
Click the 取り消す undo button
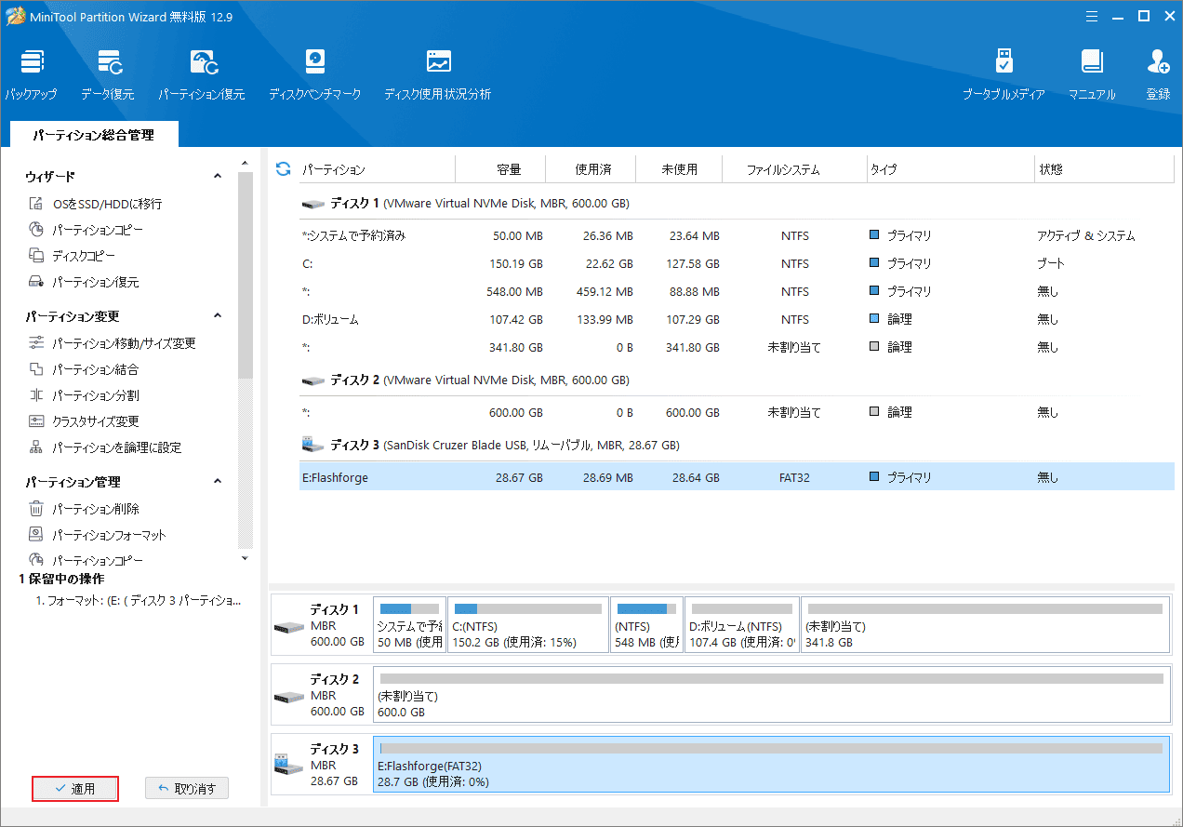click(x=187, y=789)
